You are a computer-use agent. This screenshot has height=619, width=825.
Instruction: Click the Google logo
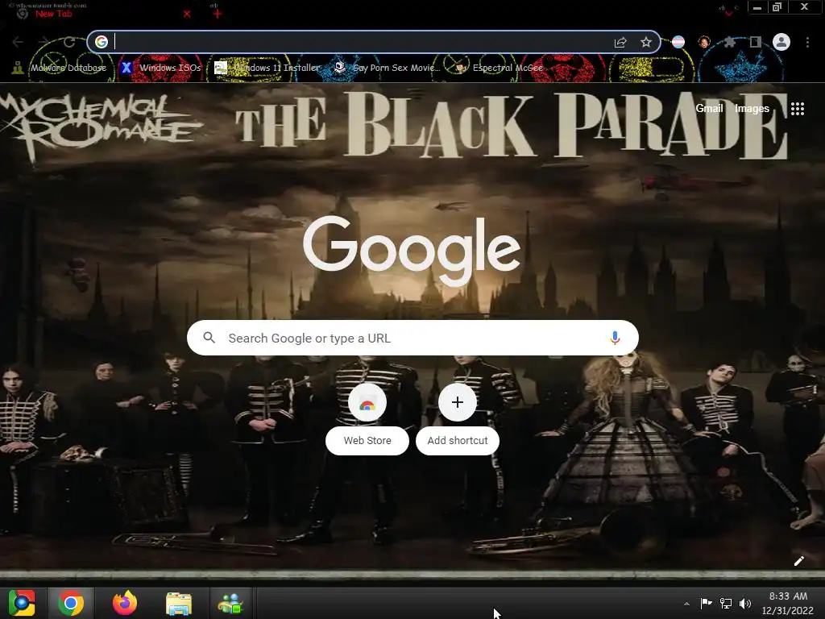tap(412, 250)
